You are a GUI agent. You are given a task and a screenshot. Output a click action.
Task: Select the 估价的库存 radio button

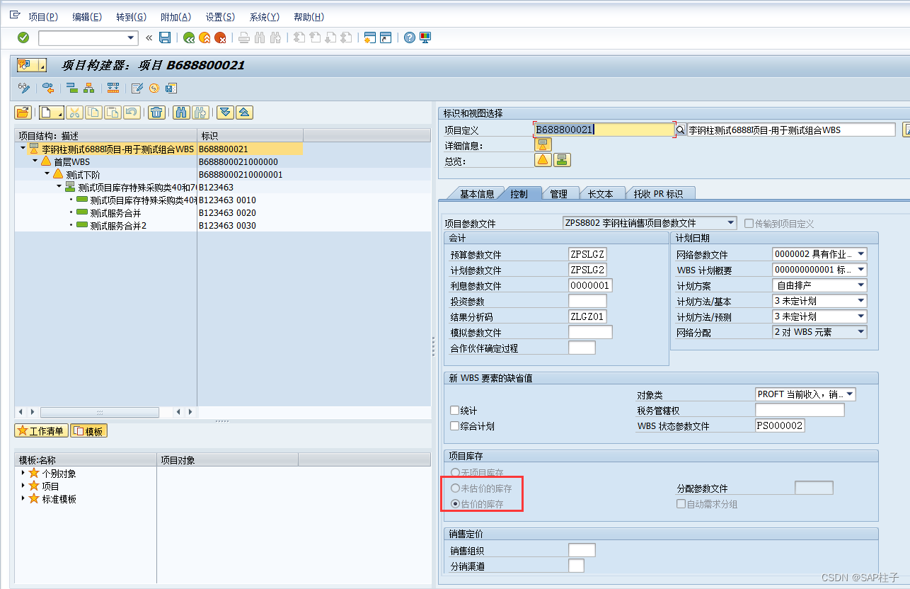tap(455, 503)
